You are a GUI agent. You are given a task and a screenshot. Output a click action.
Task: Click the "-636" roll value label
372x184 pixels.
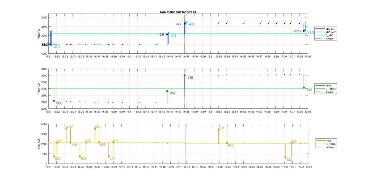click(74, 145)
